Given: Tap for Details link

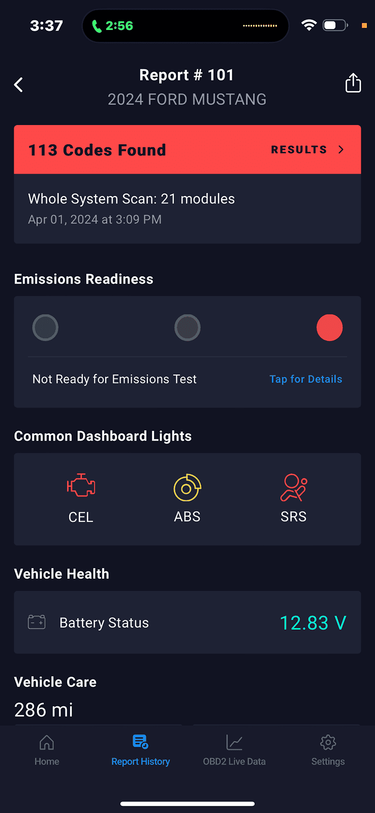Looking at the screenshot, I should point(306,379).
